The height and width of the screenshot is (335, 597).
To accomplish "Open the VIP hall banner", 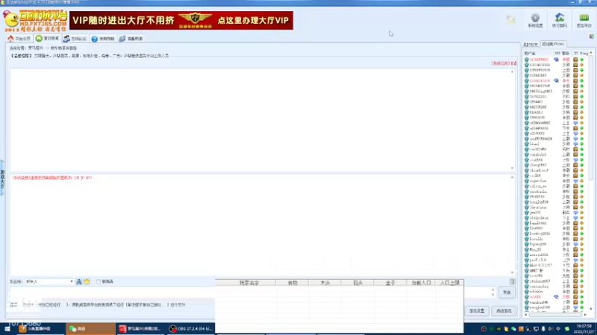I will [x=181, y=20].
